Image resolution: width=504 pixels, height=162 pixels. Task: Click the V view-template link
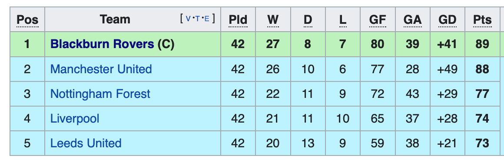point(188,19)
